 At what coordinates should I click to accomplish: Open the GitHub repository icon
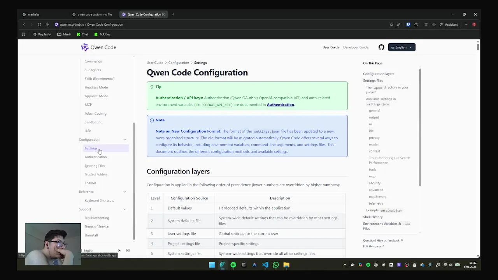(381, 47)
